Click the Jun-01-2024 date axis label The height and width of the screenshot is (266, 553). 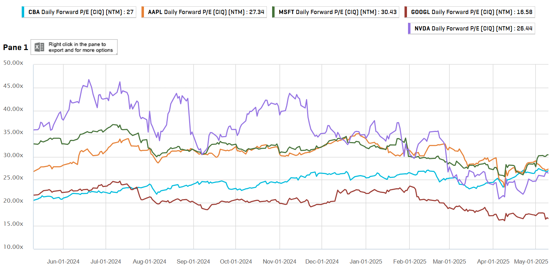[63, 261]
